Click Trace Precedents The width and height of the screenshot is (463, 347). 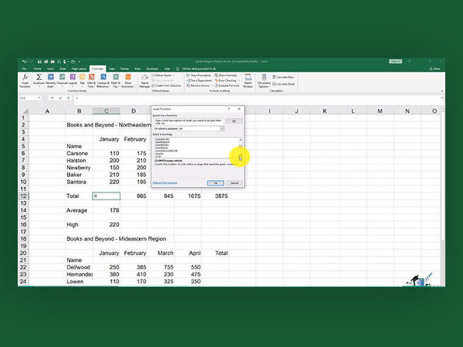199,75
